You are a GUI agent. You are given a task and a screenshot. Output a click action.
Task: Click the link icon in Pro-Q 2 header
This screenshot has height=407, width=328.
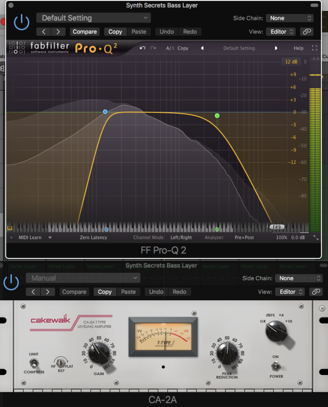(307, 32)
